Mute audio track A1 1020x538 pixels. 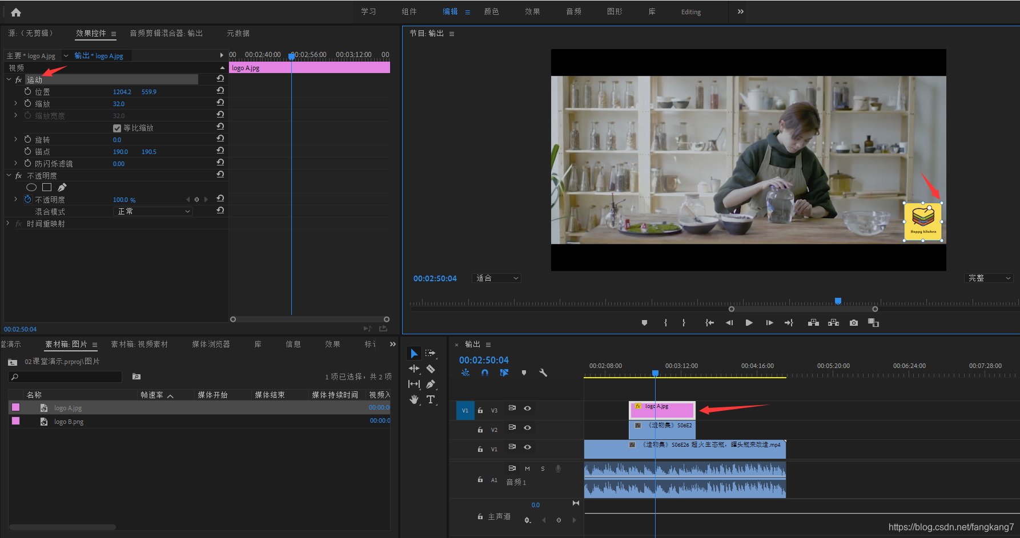(527, 469)
